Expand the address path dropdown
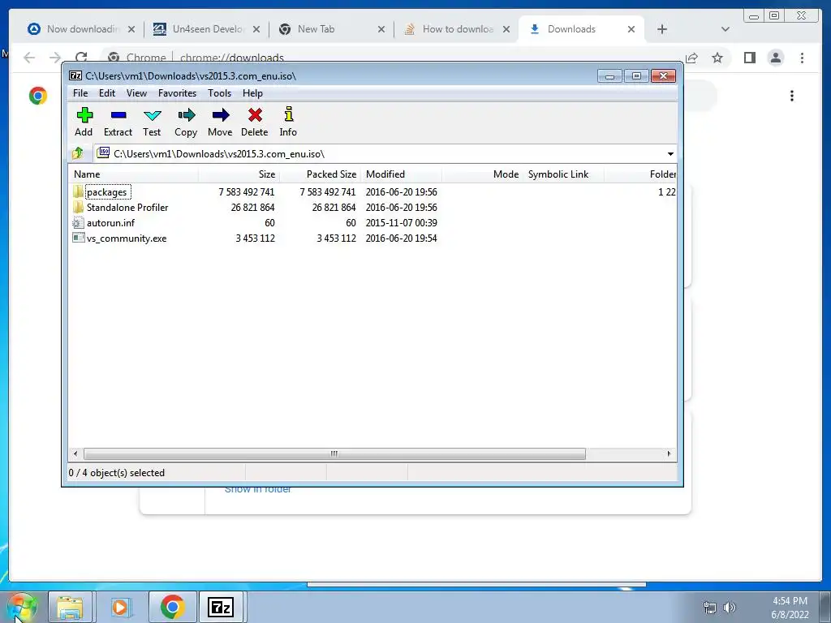 pyautogui.click(x=670, y=153)
